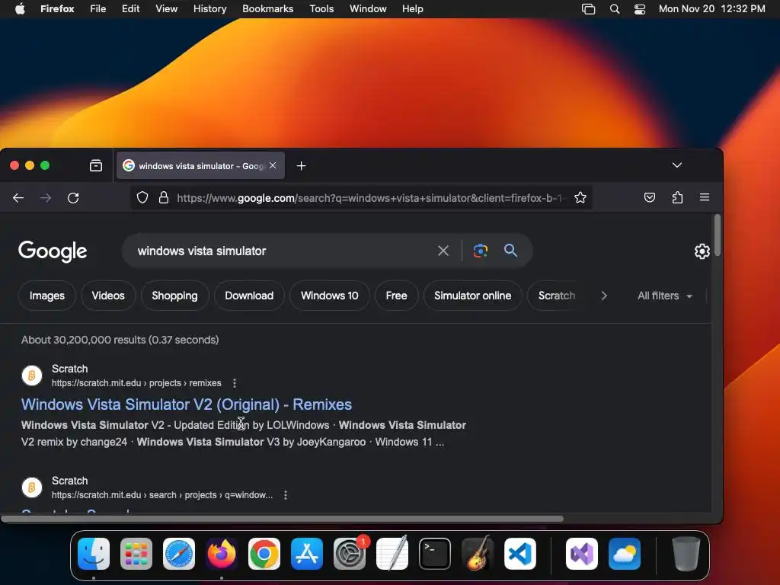Go back to the previous page
This screenshot has width=780, height=585.
[x=18, y=198]
